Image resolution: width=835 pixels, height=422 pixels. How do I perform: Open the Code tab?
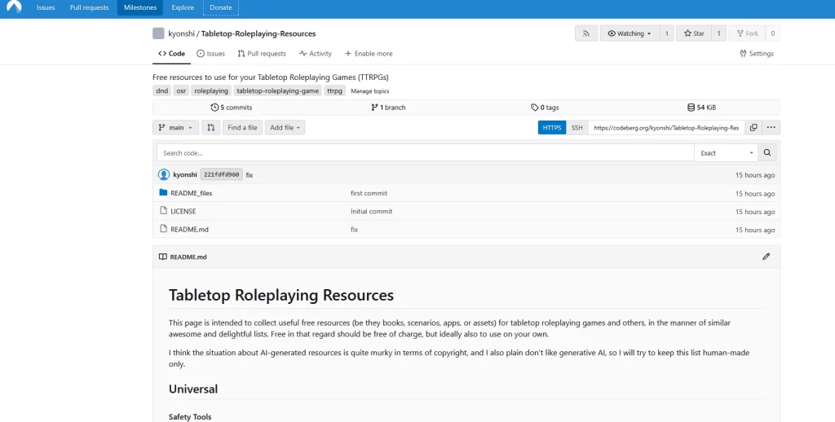tap(171, 54)
